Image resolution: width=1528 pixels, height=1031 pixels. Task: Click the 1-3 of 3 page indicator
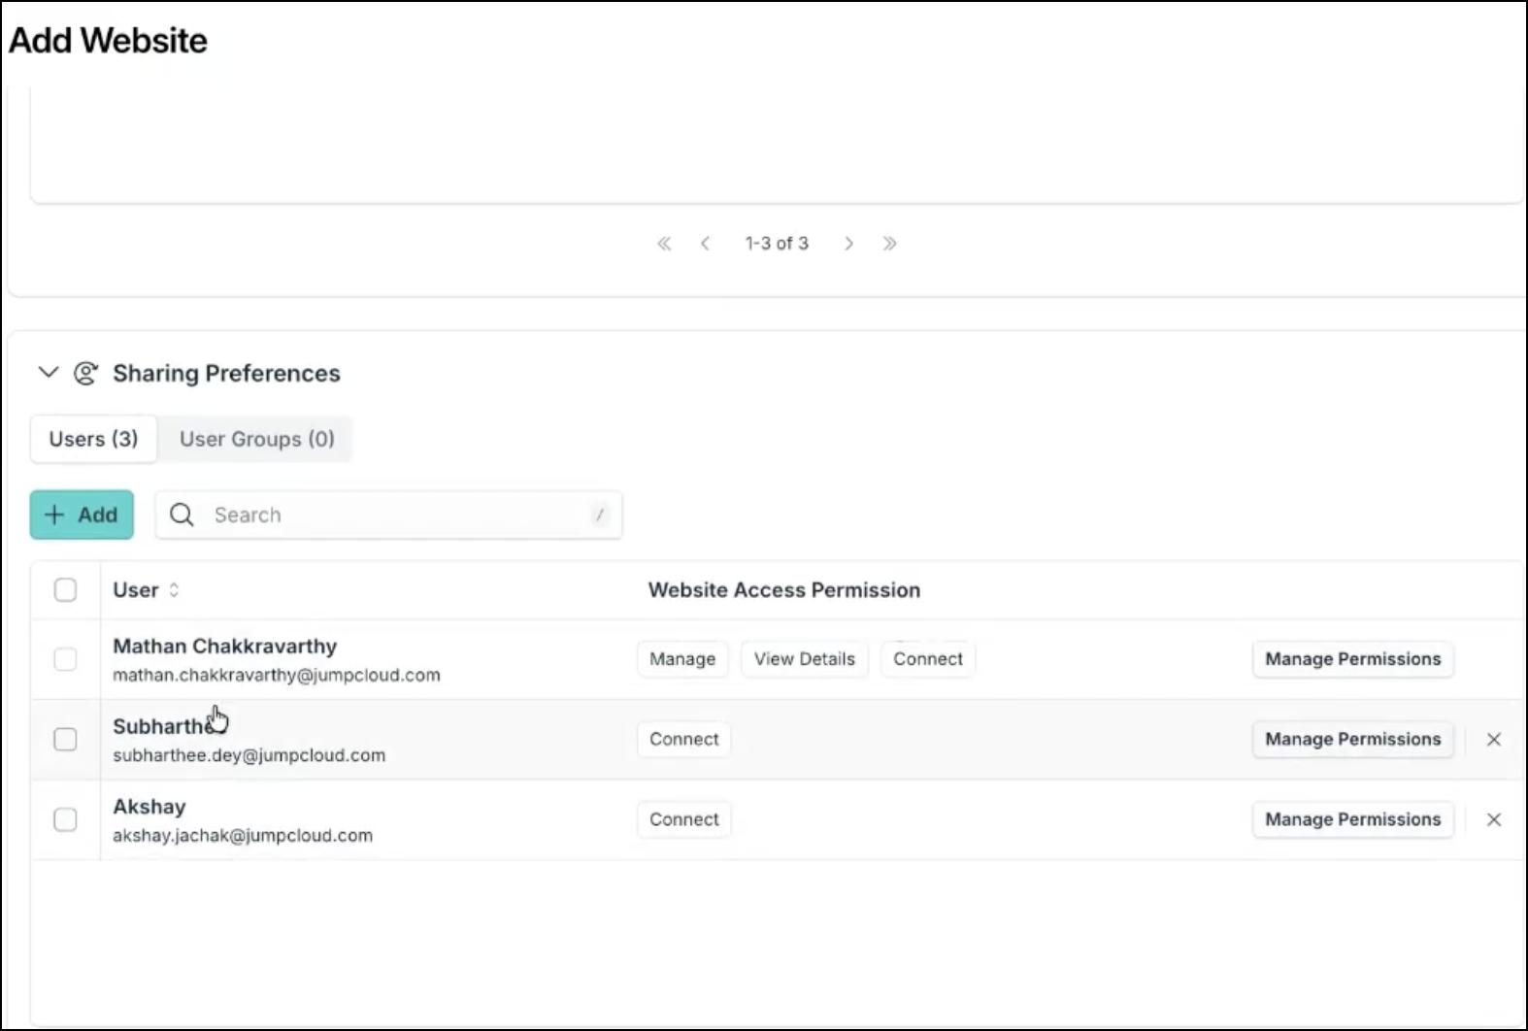point(777,244)
